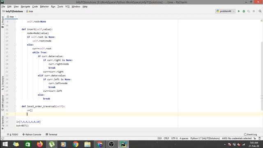
Task: Open the Project tool window
Action: [2, 22]
